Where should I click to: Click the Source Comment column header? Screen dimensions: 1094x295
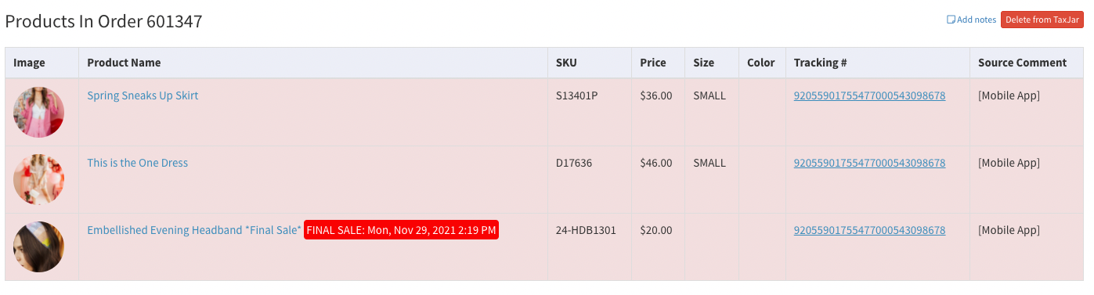1022,63
